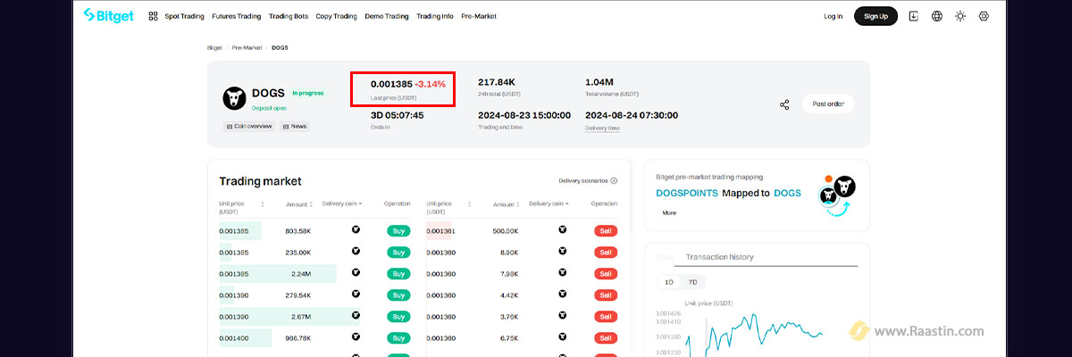The height and width of the screenshot is (357, 1072).
Task: Click the share icon beside Post order
Action: point(784,104)
